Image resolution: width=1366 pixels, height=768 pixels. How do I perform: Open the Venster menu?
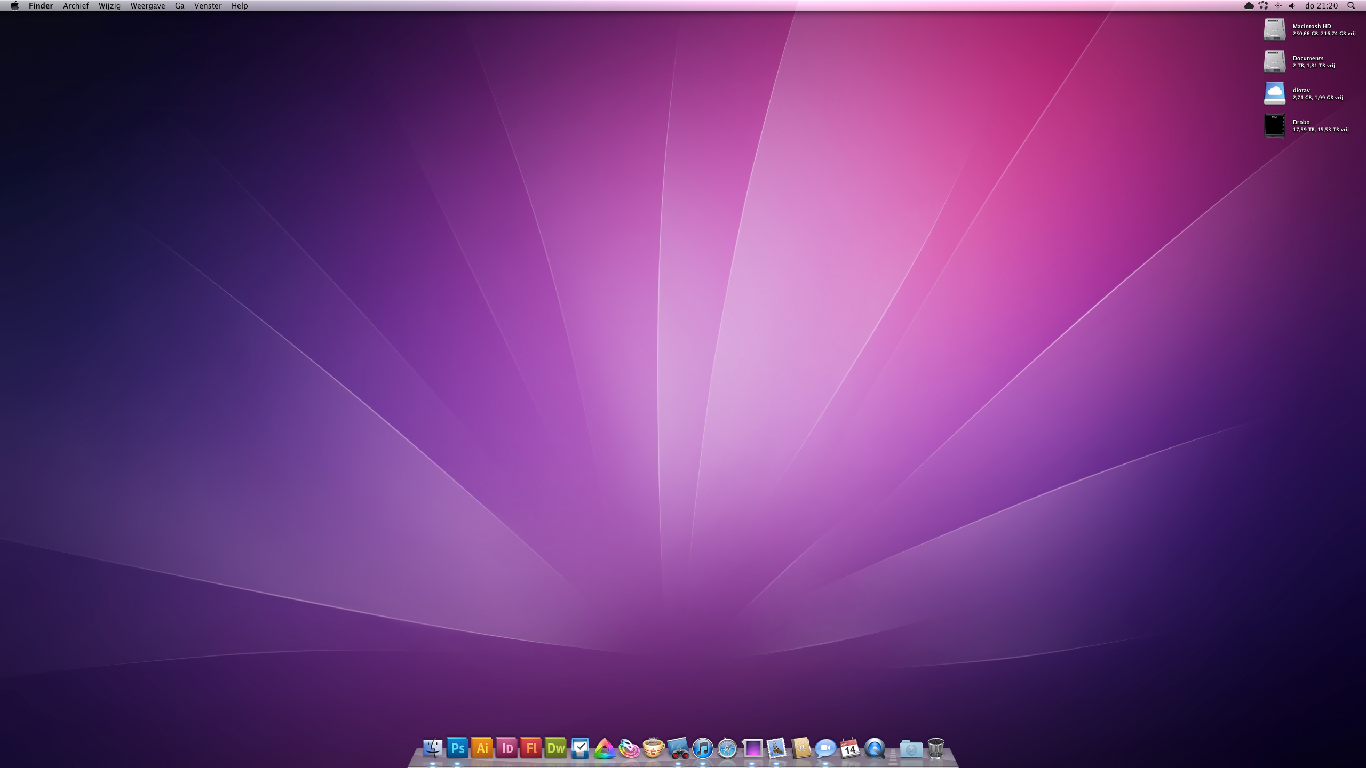[x=208, y=6]
